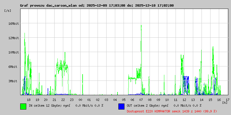Click the '16' hour tick label
The height and width of the screenshot is (115, 231).
(x=219, y=100)
